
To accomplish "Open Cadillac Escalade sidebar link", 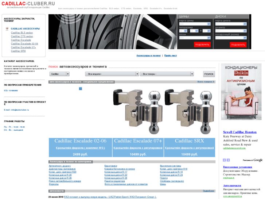I will [x=21, y=40].
